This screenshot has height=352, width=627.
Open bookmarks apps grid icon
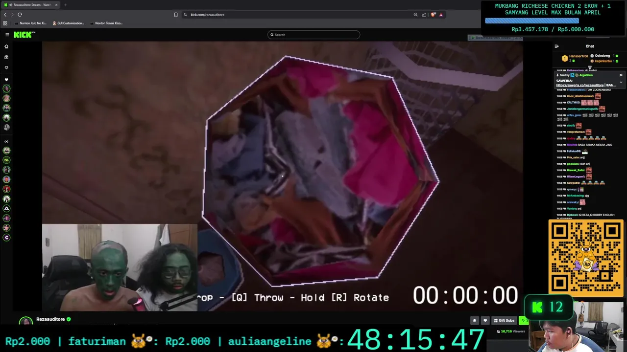click(5, 23)
